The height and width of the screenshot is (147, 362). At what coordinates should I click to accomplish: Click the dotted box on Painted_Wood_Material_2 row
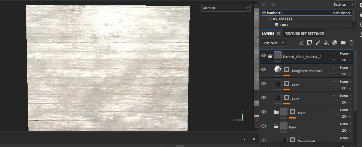point(334,56)
